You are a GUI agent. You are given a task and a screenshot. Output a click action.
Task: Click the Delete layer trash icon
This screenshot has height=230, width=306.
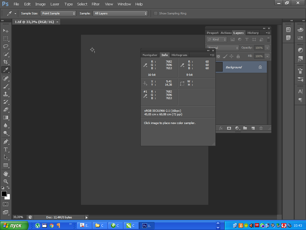[261, 128]
